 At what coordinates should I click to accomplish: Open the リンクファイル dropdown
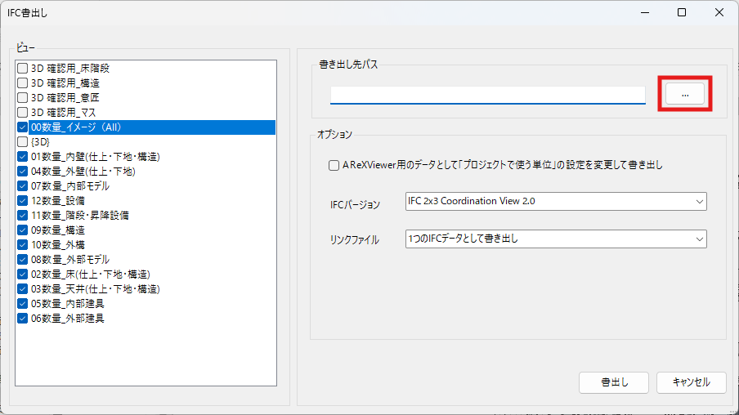[x=556, y=239]
